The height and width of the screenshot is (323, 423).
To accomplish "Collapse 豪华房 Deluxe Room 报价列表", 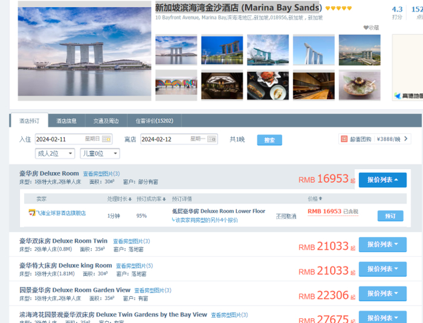I will 383,180.
